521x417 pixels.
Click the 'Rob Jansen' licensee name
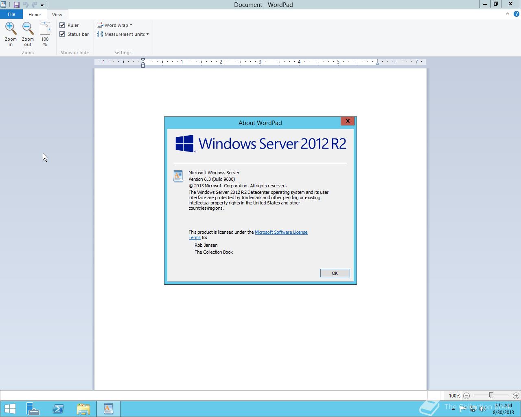click(206, 245)
